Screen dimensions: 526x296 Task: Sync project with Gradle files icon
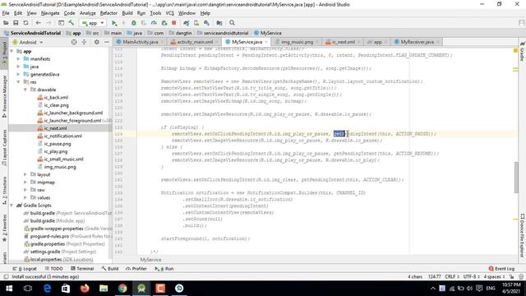[187, 23]
